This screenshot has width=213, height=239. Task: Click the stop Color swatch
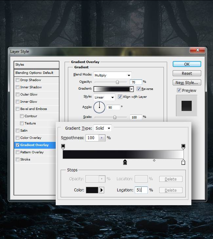pos(92,190)
